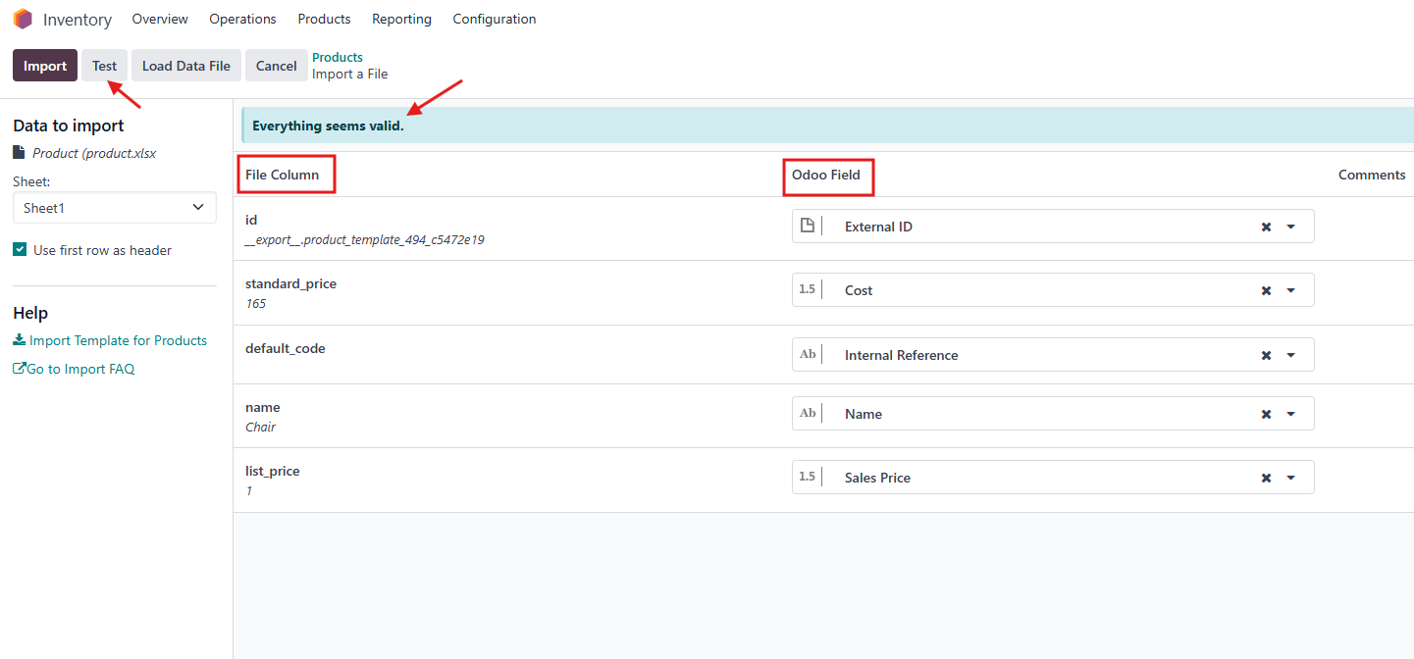Open the Sheet1 sheet selector dropdown
The image size is (1414, 659).
pyautogui.click(x=114, y=208)
